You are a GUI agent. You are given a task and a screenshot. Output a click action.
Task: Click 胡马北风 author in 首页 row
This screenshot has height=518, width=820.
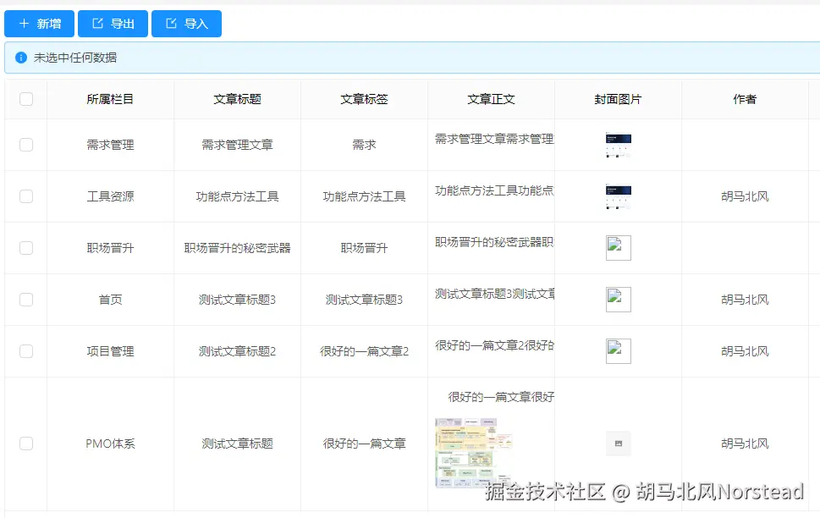(745, 300)
